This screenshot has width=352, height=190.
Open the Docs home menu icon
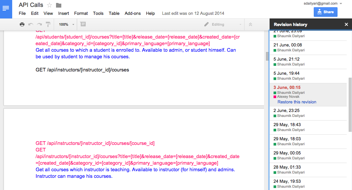pyautogui.click(x=6, y=9)
